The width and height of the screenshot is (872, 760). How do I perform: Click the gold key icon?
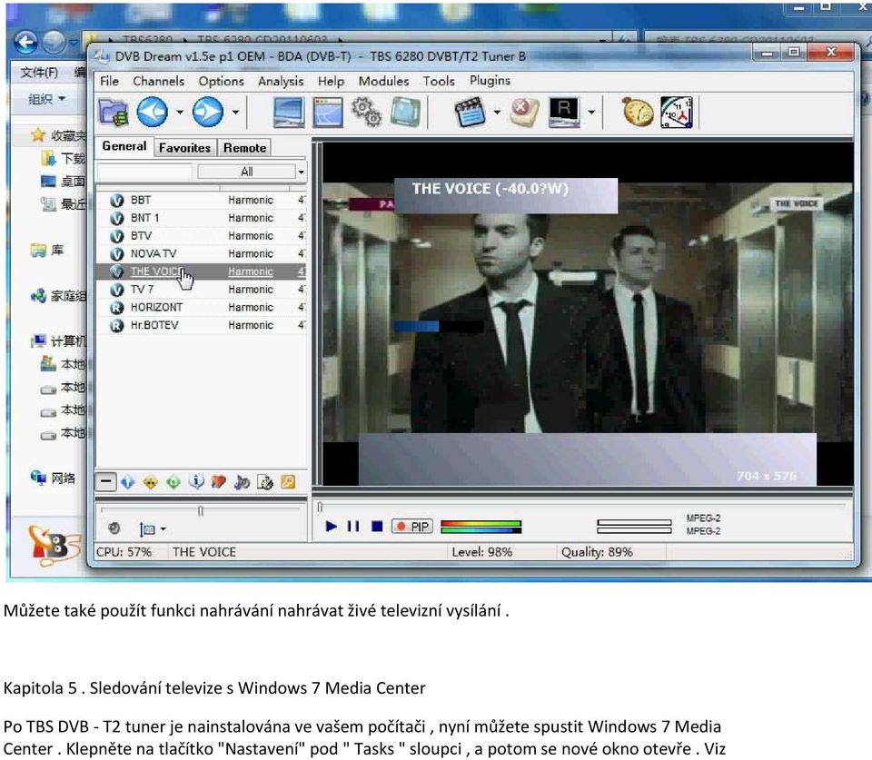[288, 482]
